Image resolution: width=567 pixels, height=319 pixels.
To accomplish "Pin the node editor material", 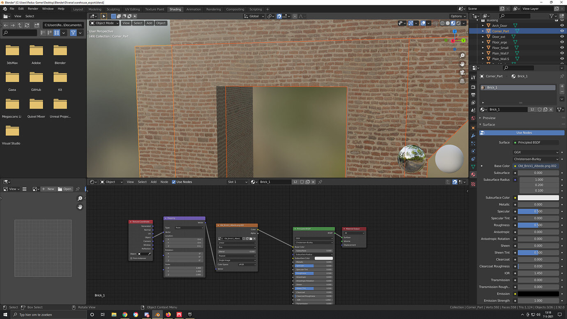I will 320,182.
